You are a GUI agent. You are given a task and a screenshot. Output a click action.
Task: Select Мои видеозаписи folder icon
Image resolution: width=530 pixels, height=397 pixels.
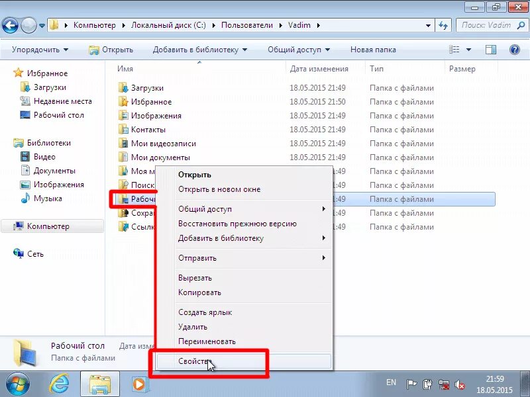[123, 143]
